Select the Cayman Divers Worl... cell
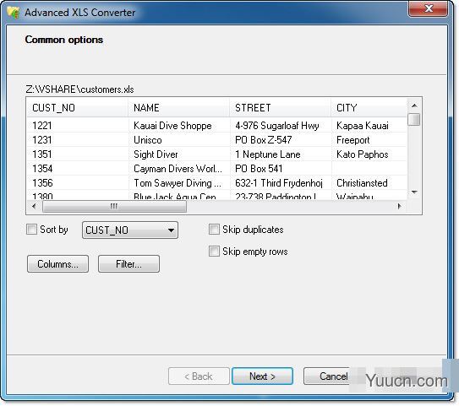 click(179, 168)
